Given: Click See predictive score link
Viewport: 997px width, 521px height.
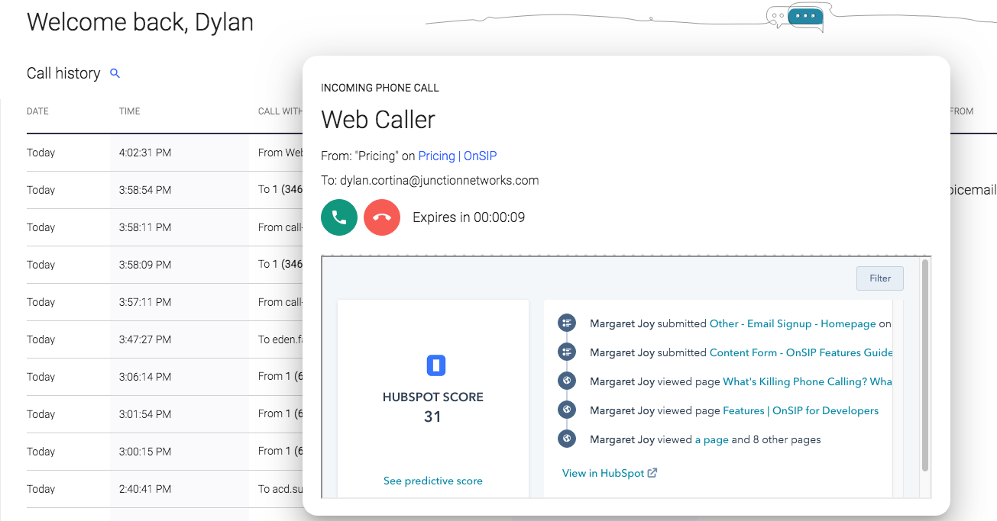Looking at the screenshot, I should pyautogui.click(x=433, y=481).
